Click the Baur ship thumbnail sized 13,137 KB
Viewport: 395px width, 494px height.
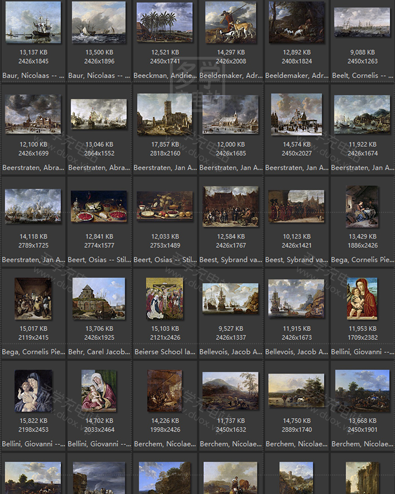(x=33, y=23)
